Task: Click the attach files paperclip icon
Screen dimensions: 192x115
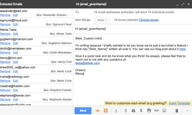Action: click(x=125, y=110)
